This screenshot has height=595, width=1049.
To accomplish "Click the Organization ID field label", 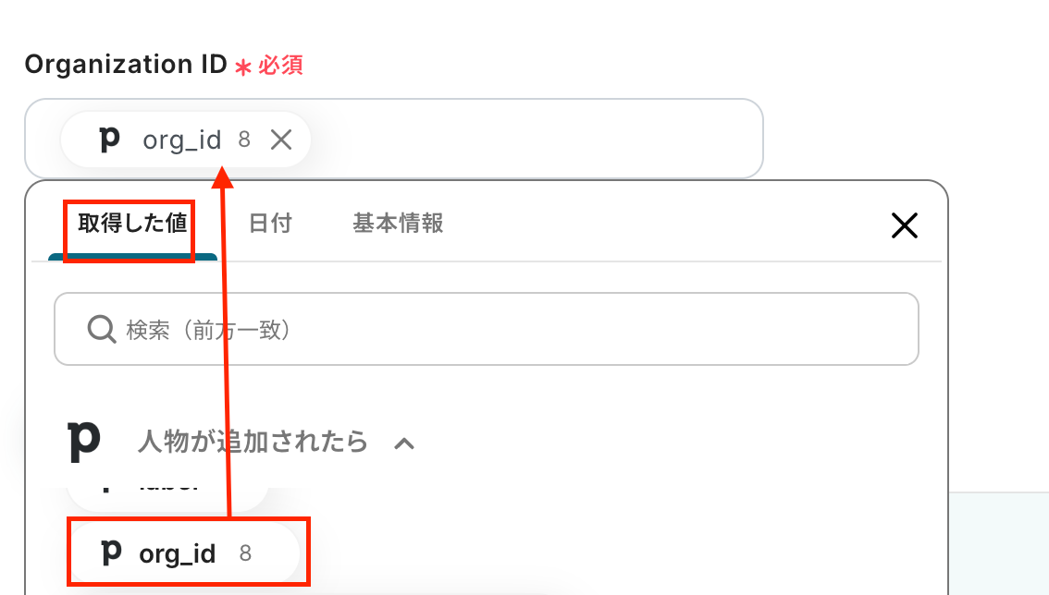I will (126, 65).
